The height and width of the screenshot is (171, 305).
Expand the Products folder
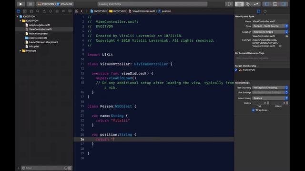pos(20,51)
